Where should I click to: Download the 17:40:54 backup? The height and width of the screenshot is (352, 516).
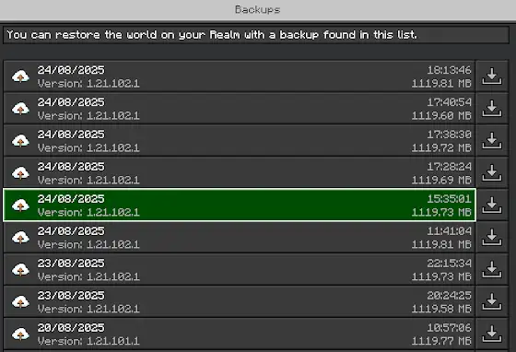click(x=492, y=108)
